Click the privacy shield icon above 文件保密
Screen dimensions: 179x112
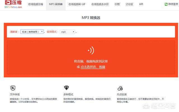[x=12, y=88]
